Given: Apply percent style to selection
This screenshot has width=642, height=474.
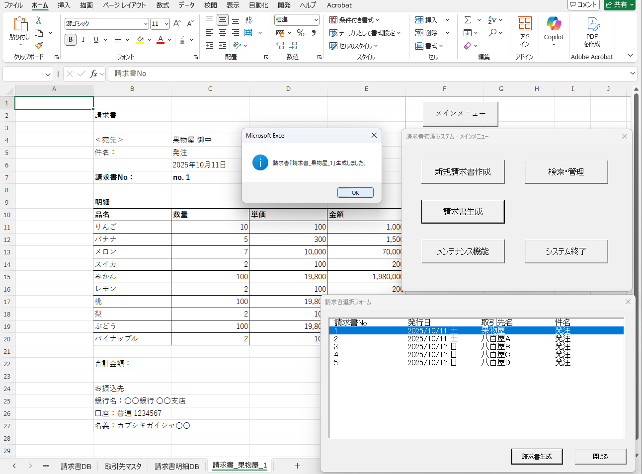Looking at the screenshot, I should click(301, 33).
